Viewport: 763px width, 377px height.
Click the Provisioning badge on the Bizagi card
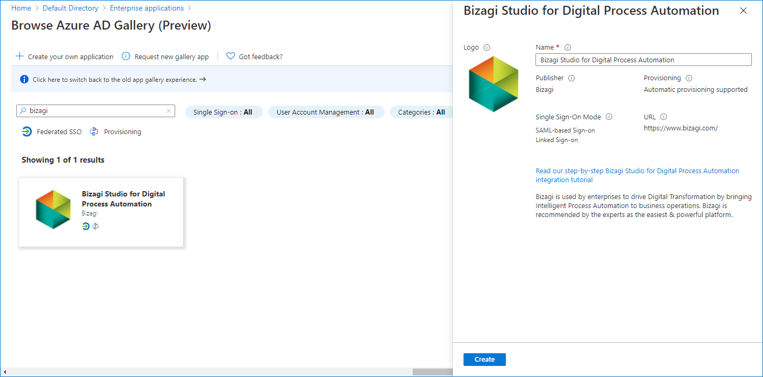96,226
